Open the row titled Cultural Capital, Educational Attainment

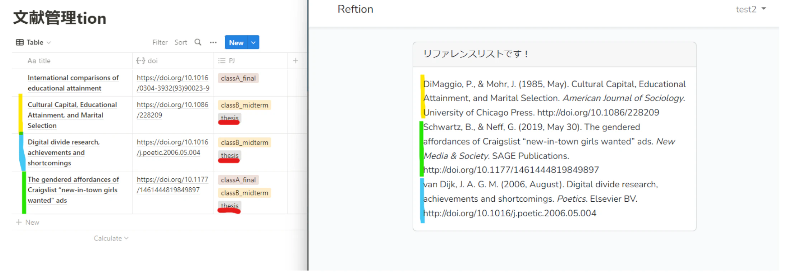[72, 115]
